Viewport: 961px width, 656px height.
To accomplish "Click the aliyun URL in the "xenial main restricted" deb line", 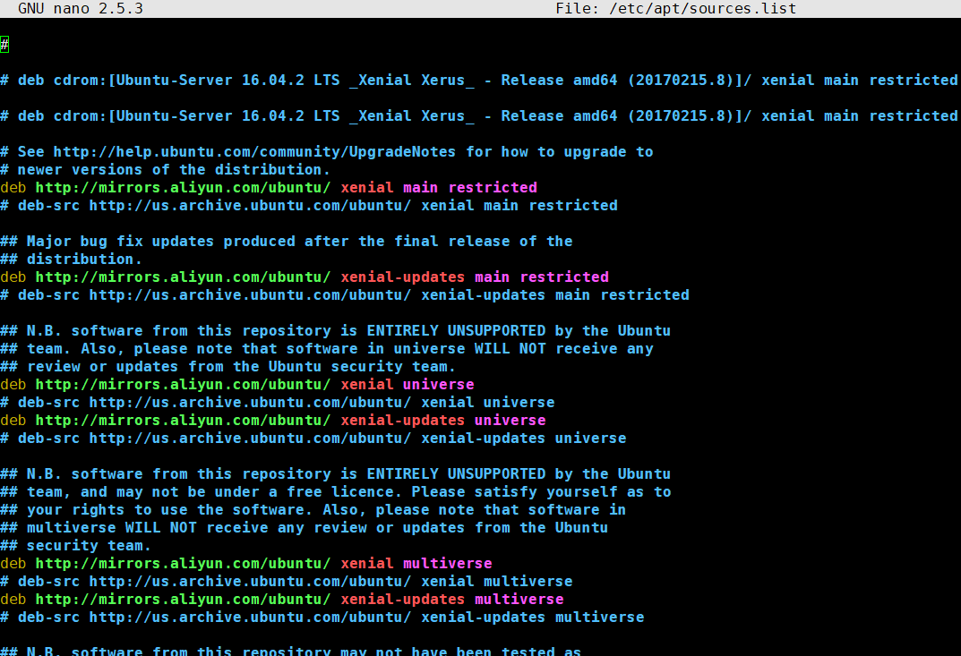I will pyautogui.click(x=183, y=187).
